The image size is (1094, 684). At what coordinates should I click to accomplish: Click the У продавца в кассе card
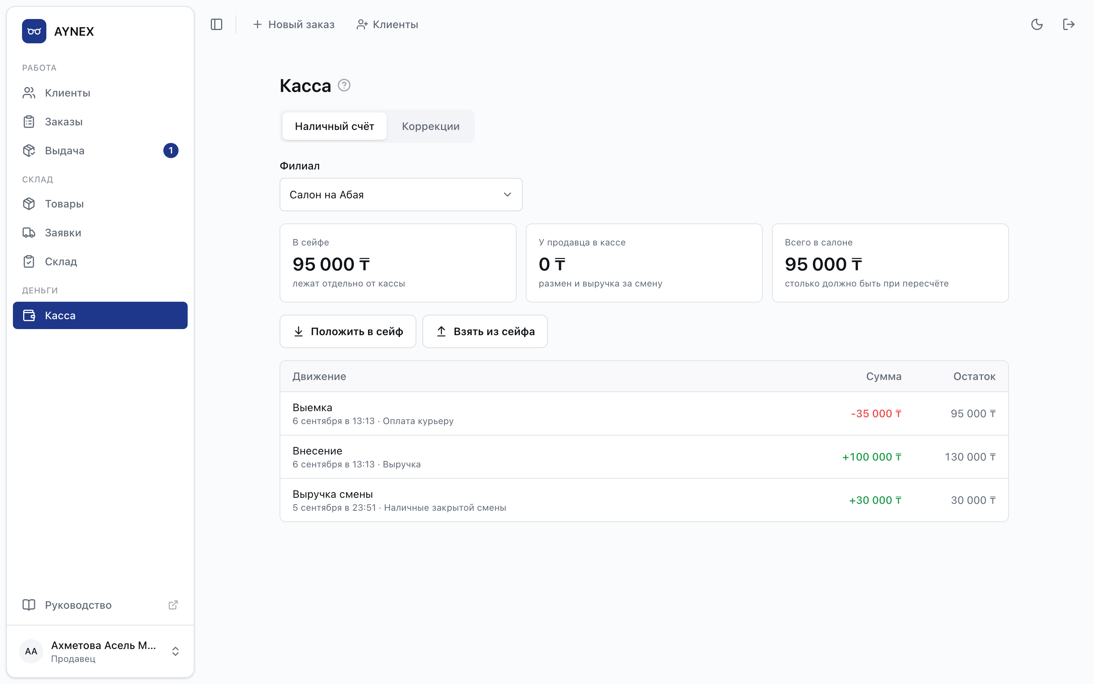coord(644,263)
